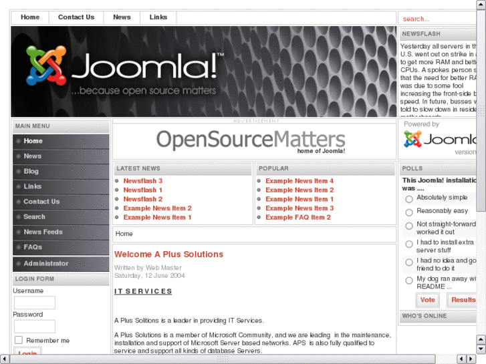This screenshot has height=364, width=486.
Task: Focus the Password input field
Action: 35,327
